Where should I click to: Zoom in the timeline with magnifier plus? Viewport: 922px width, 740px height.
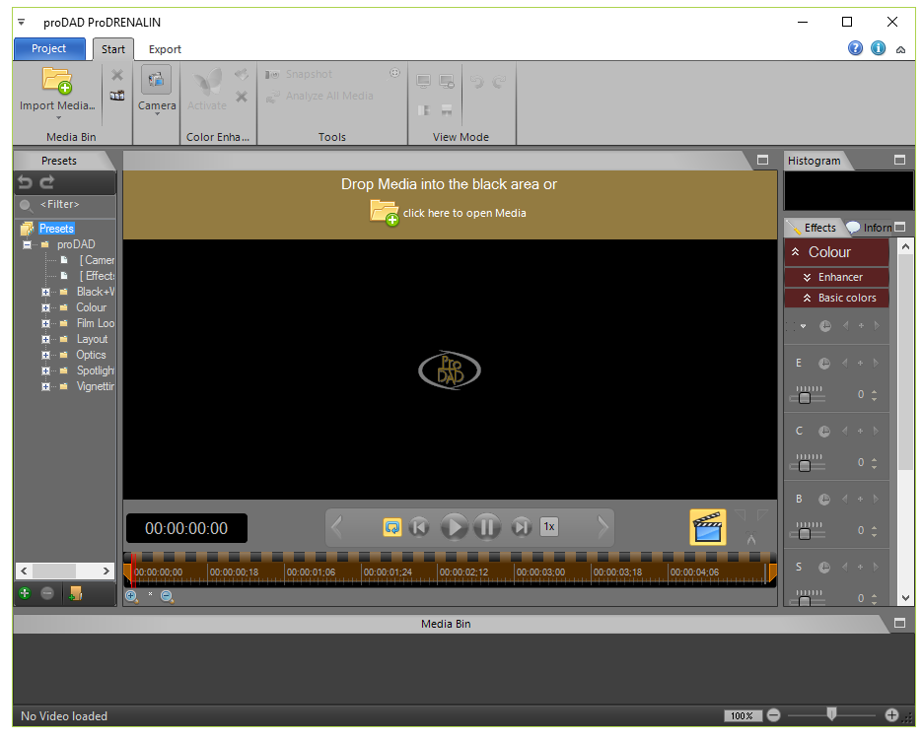131,596
